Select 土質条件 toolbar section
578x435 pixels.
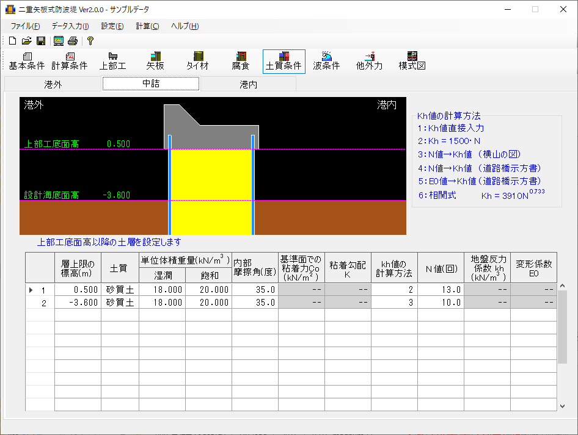click(284, 62)
